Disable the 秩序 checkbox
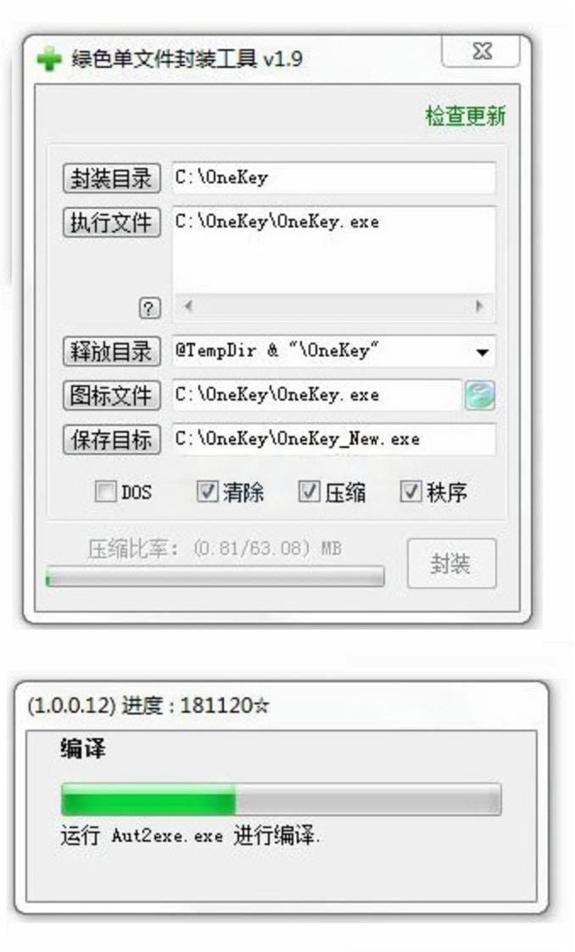 [x=410, y=491]
